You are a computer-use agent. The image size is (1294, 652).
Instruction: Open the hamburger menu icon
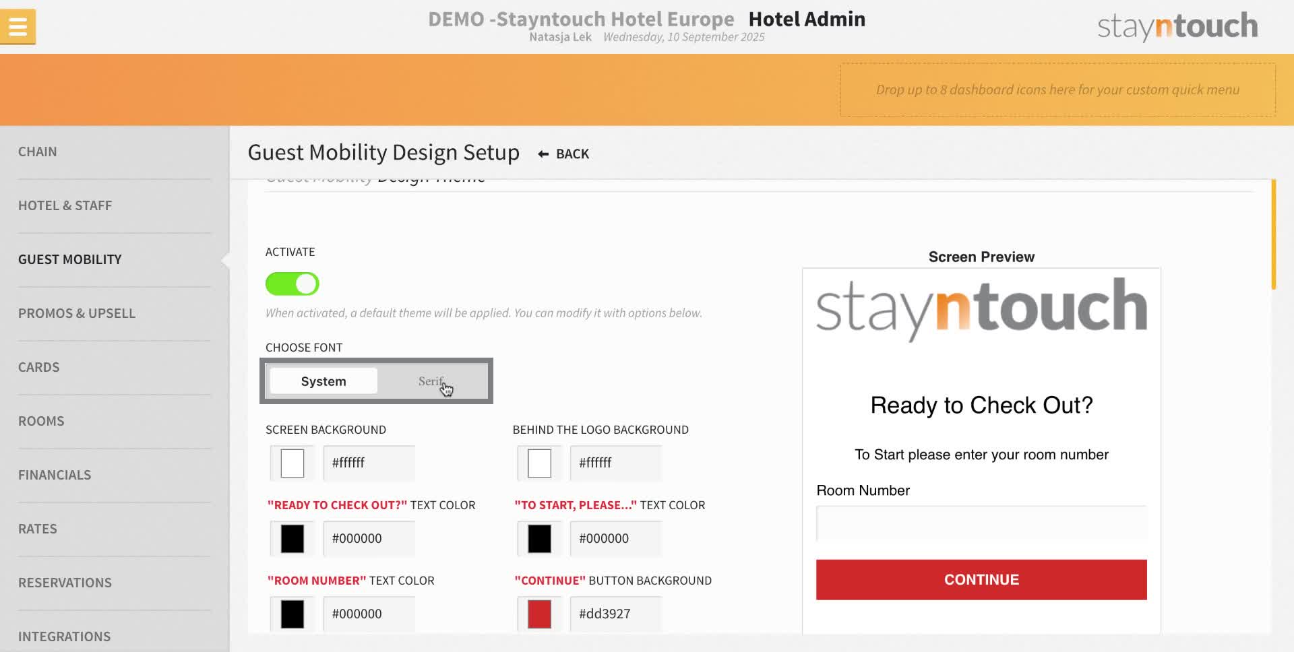click(18, 27)
